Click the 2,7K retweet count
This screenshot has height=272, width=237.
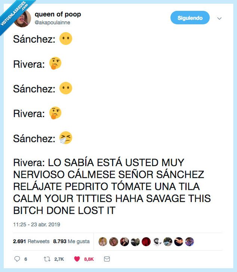click(x=60, y=259)
